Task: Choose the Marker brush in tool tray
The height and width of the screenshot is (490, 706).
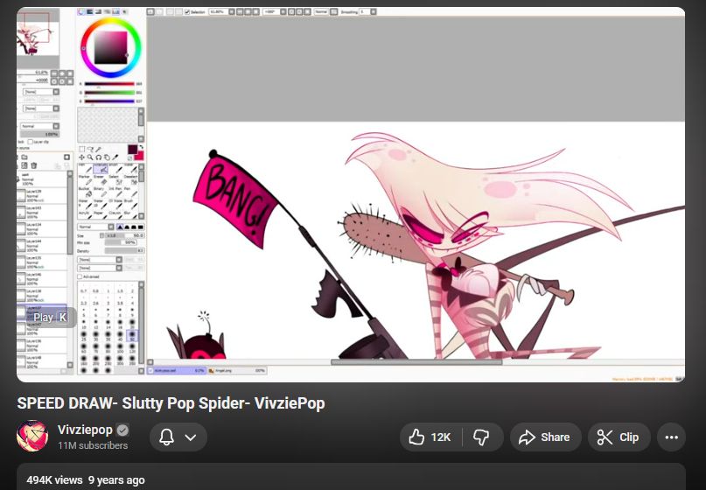Action: [x=87, y=180]
